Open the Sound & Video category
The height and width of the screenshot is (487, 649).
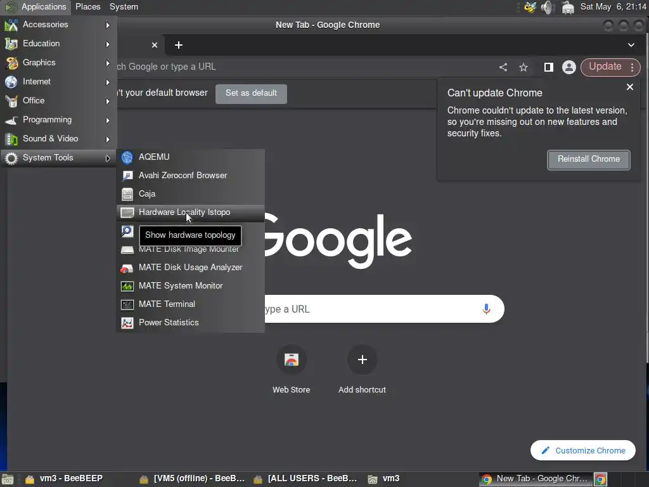point(58,139)
